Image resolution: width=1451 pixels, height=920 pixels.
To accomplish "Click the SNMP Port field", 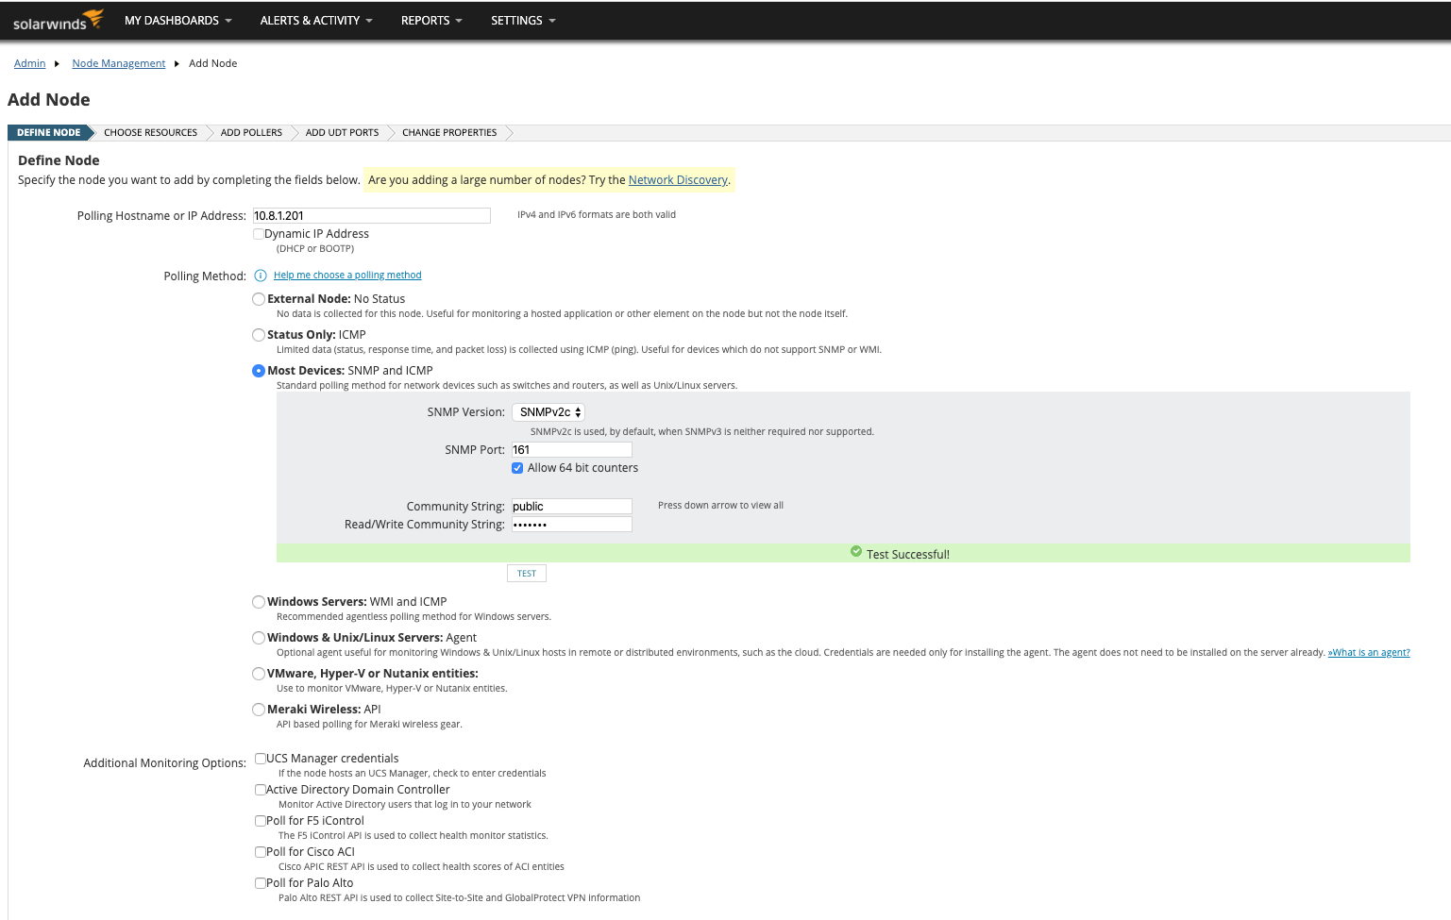I will pos(572,450).
